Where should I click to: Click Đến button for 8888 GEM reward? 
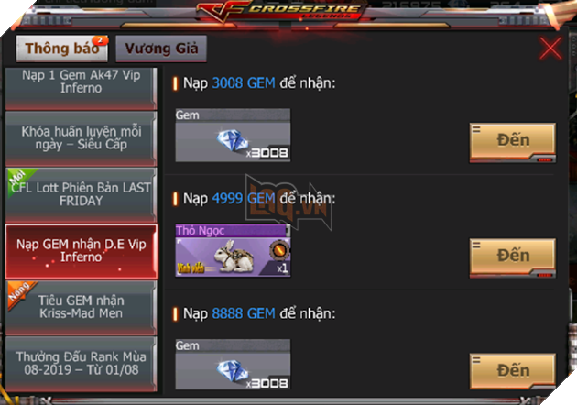point(513,371)
